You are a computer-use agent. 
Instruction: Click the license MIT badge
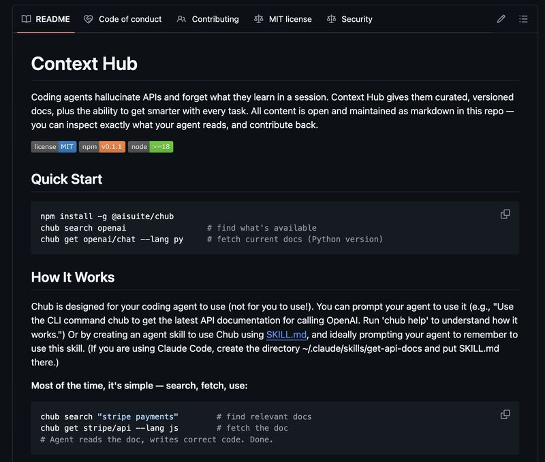point(54,146)
